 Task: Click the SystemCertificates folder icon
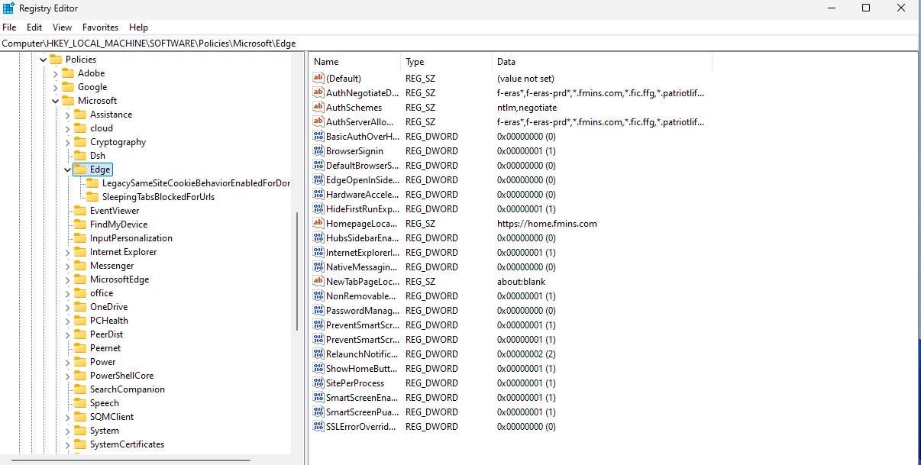click(x=80, y=444)
